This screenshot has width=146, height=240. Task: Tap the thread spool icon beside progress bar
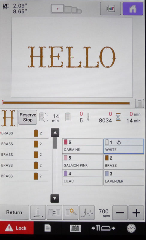click(x=139, y=103)
